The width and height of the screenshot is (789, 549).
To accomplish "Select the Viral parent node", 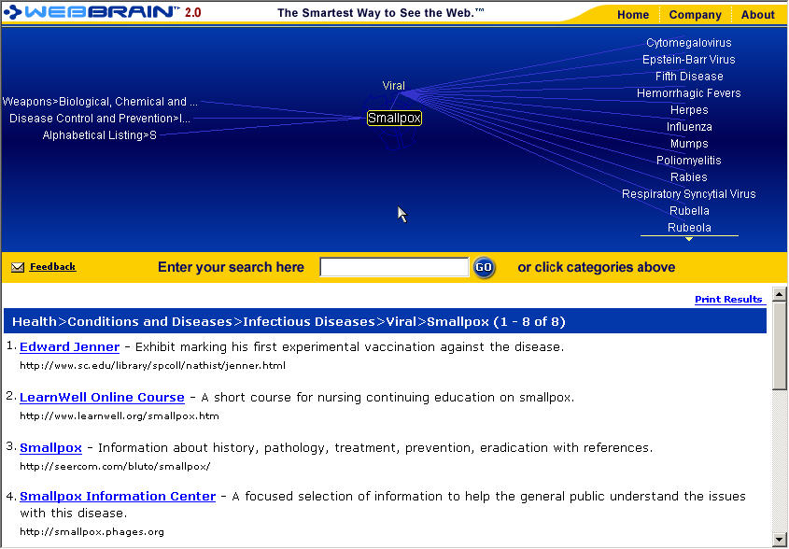I will click(x=394, y=86).
